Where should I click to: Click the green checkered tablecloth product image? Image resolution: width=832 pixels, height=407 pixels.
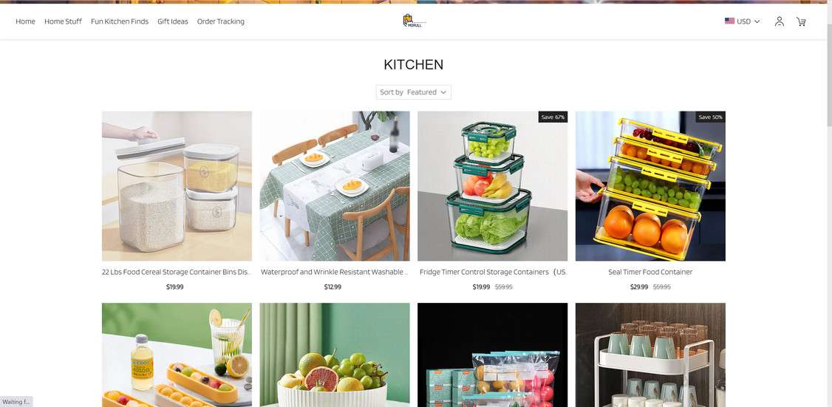335,185
